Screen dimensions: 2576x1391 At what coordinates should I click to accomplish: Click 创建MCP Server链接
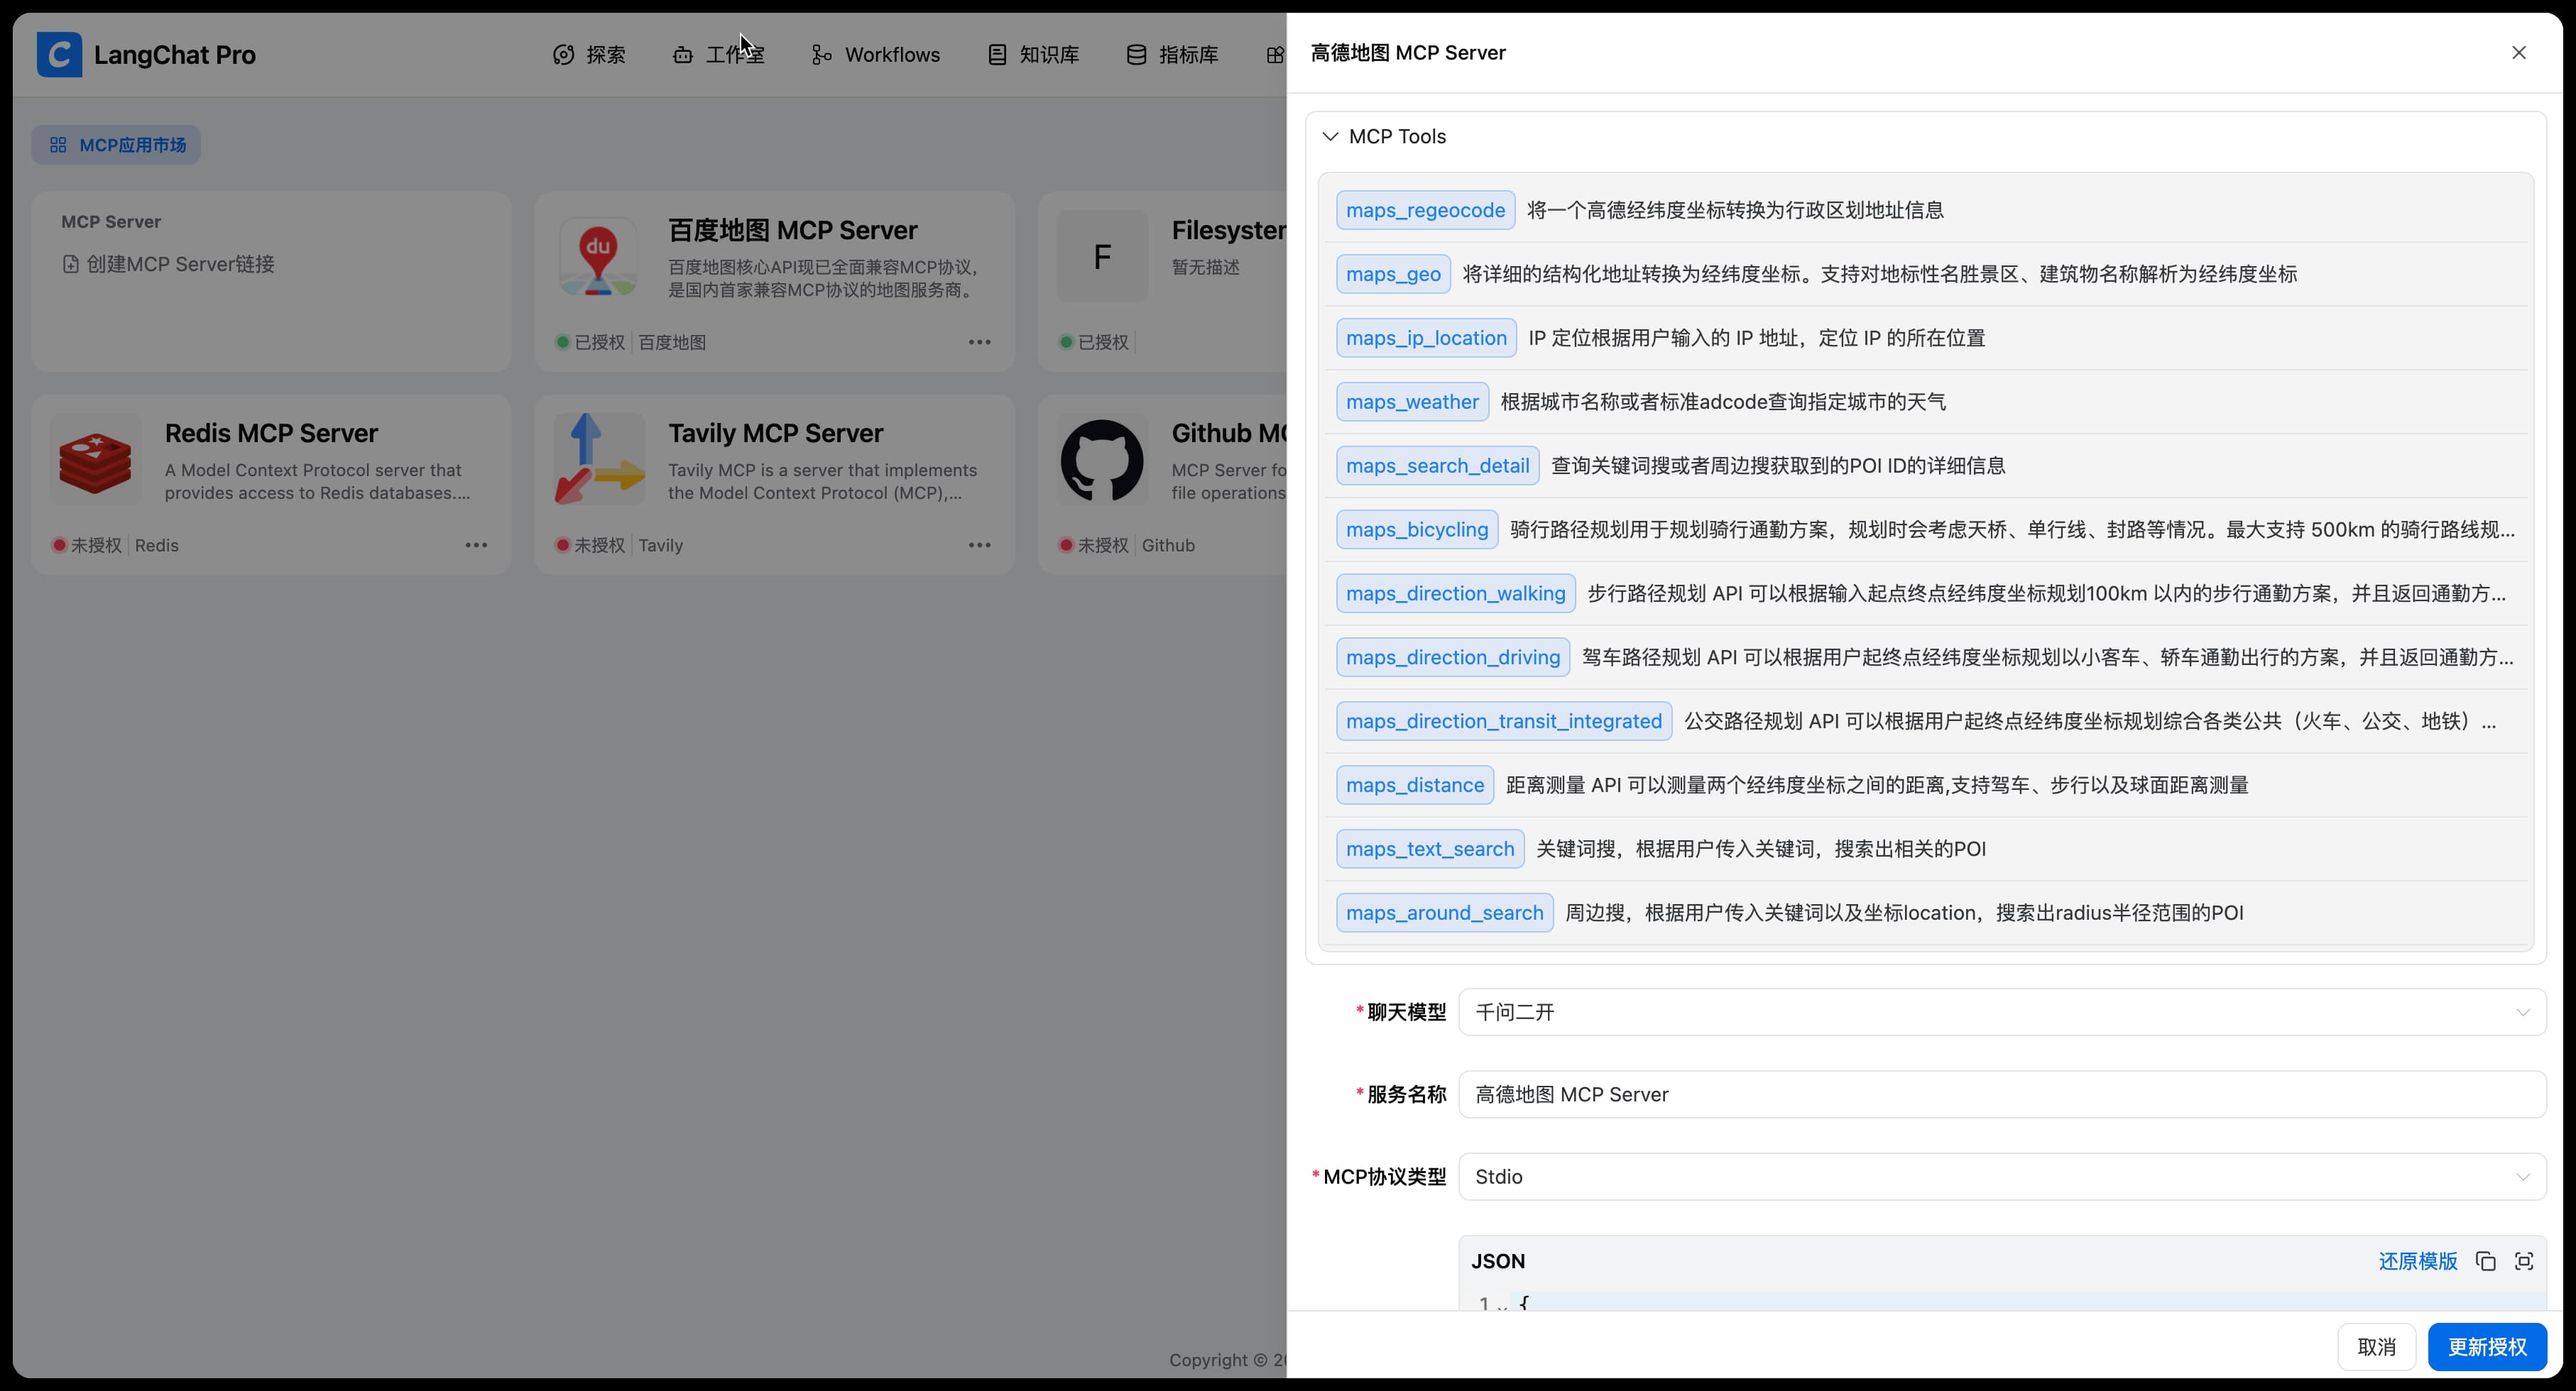pyautogui.click(x=168, y=264)
